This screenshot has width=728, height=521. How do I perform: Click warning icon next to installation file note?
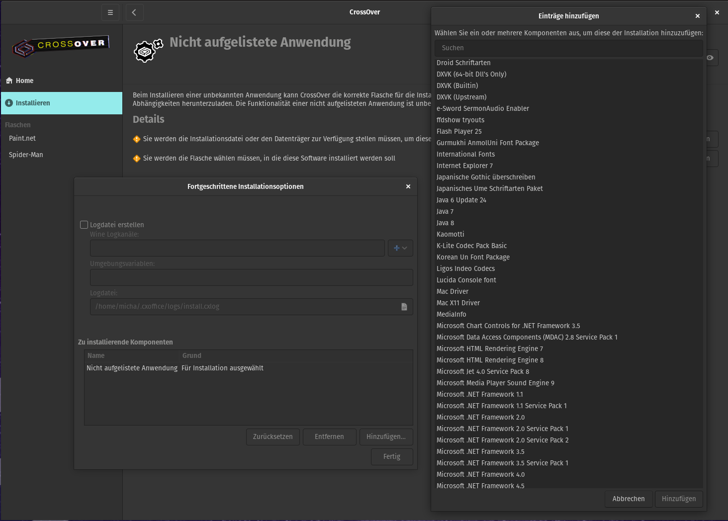[137, 139]
